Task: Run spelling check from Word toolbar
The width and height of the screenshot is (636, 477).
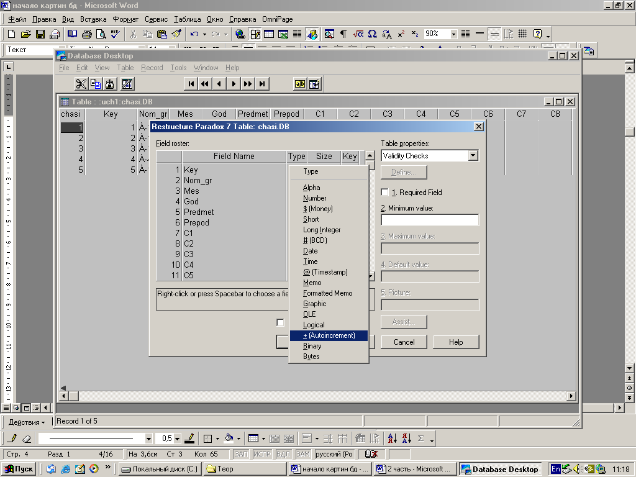Action: point(115,34)
